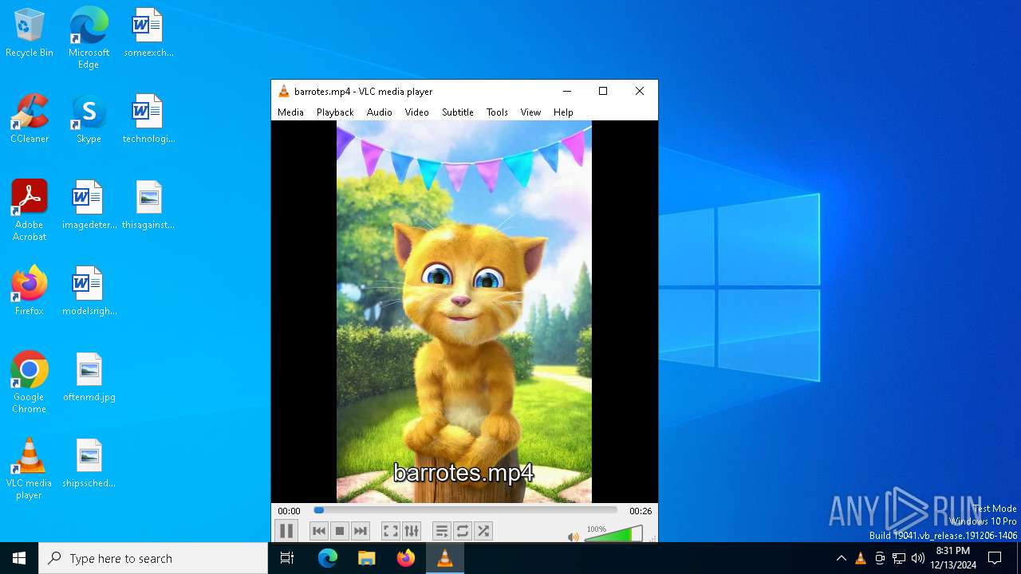Screen dimensions: 1021x574
Task: Switch to VLC taskbar button
Action: (x=445, y=558)
